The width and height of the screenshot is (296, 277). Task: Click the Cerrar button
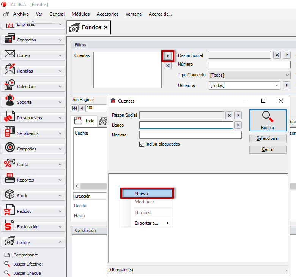(268, 149)
